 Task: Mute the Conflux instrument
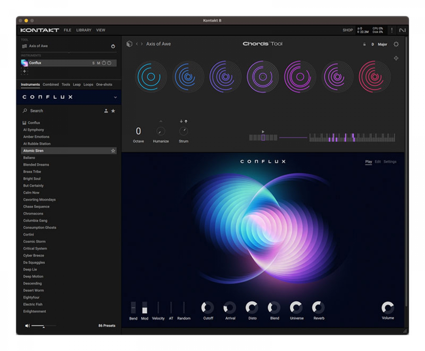pyautogui.click(x=98, y=63)
